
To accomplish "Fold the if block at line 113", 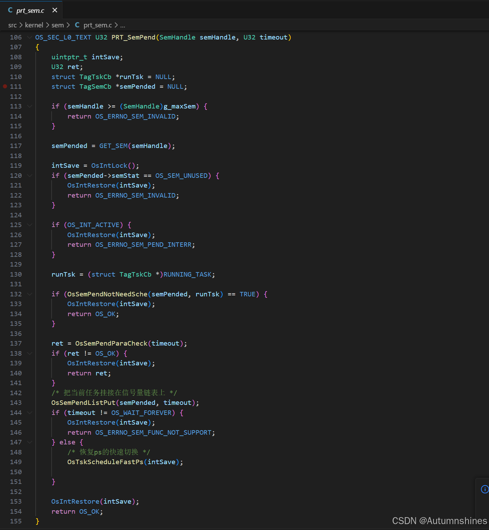I will pos(29,106).
